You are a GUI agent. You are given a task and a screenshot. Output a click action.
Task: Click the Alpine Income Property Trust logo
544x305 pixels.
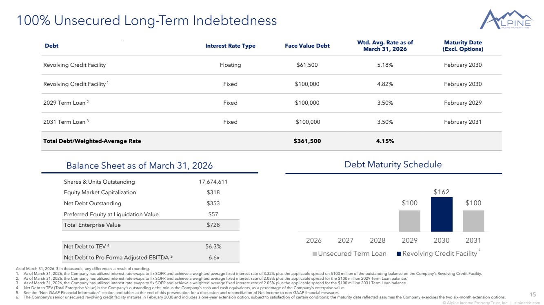point(506,20)
